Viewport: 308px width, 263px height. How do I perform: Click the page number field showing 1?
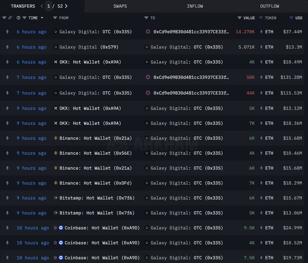[x=49, y=6]
